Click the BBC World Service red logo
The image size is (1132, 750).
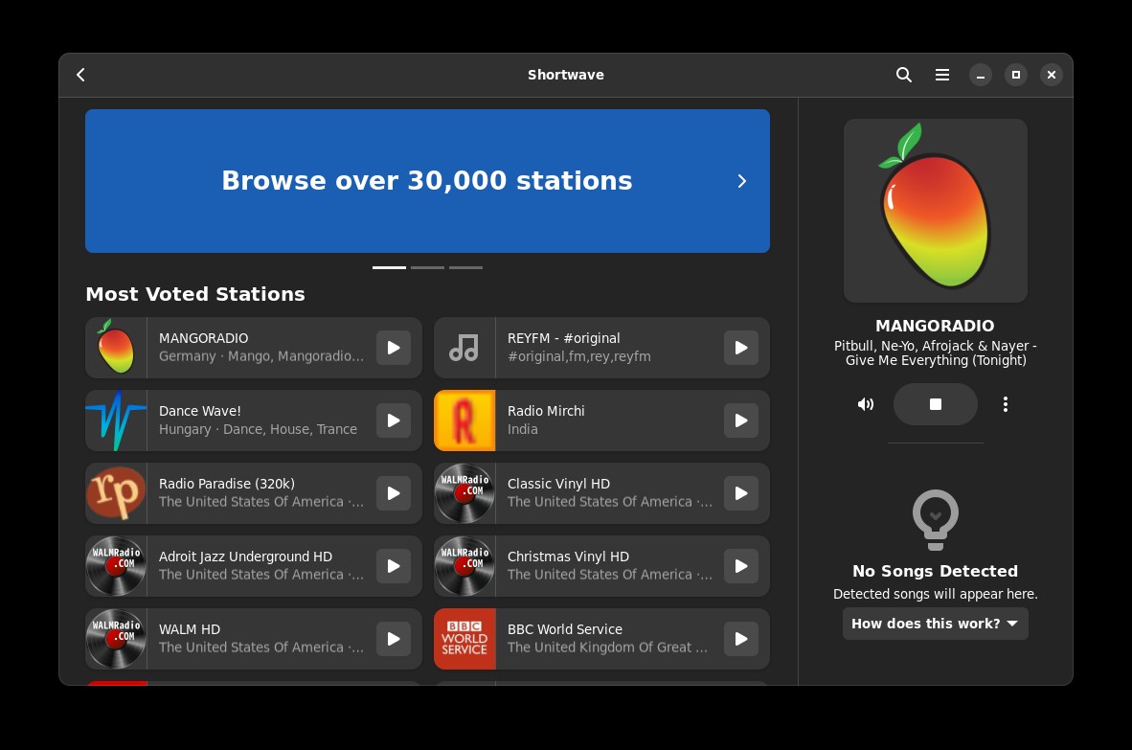click(464, 640)
